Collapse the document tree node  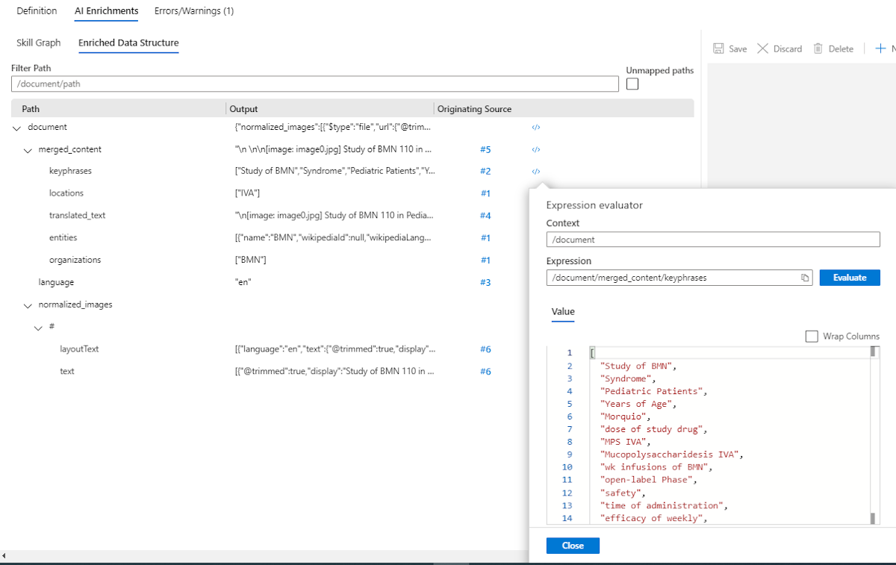point(17,128)
